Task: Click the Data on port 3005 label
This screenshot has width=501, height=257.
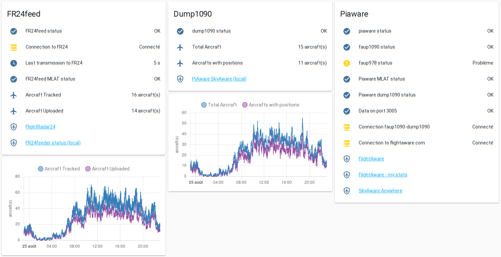Action: (378, 111)
